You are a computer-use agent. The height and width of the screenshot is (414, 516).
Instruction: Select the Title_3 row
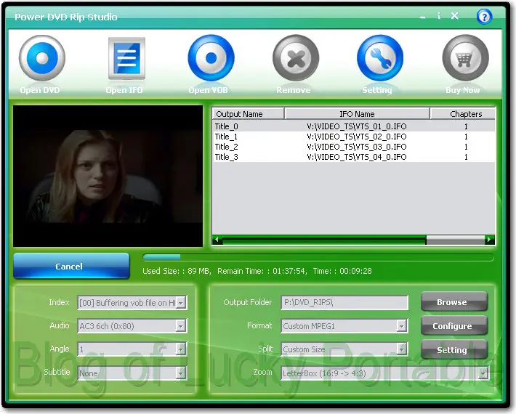tap(353, 157)
